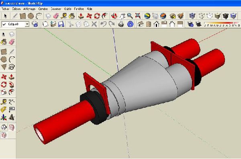Click the Redo arrow
The height and width of the screenshot is (159, 241).
[x=111, y=24]
